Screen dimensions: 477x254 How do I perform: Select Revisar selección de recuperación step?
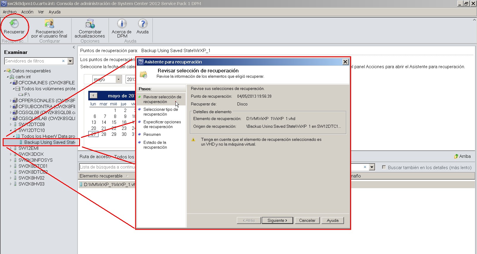click(x=162, y=99)
